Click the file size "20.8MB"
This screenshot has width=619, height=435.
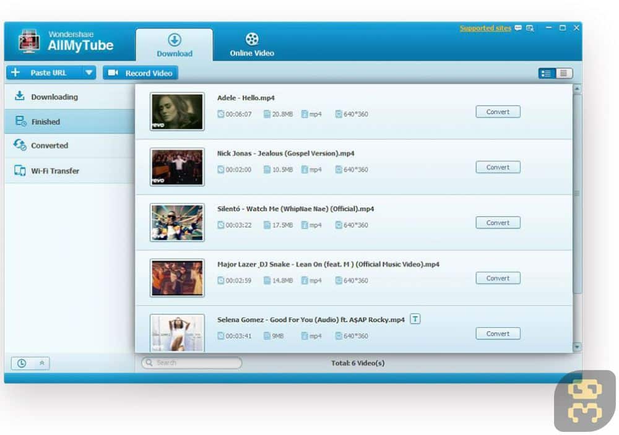[282, 114]
